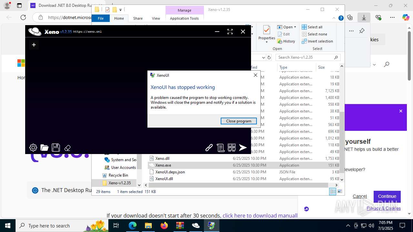This screenshot has width=413, height=232.
Task: Sort by the Size column header
Action: tap(328, 67)
